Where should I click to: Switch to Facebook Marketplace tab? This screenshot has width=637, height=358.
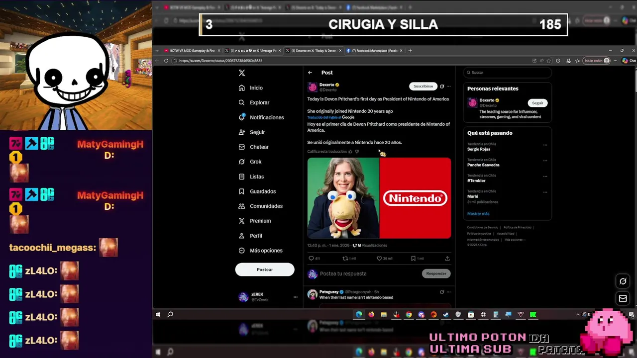(x=374, y=51)
